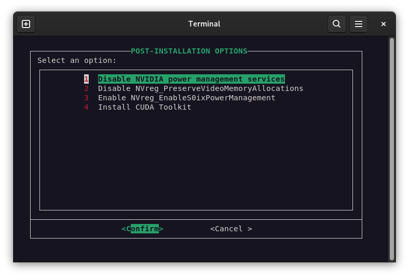Click the red number 4 tag
The height and width of the screenshot is (277, 409).
pos(86,107)
